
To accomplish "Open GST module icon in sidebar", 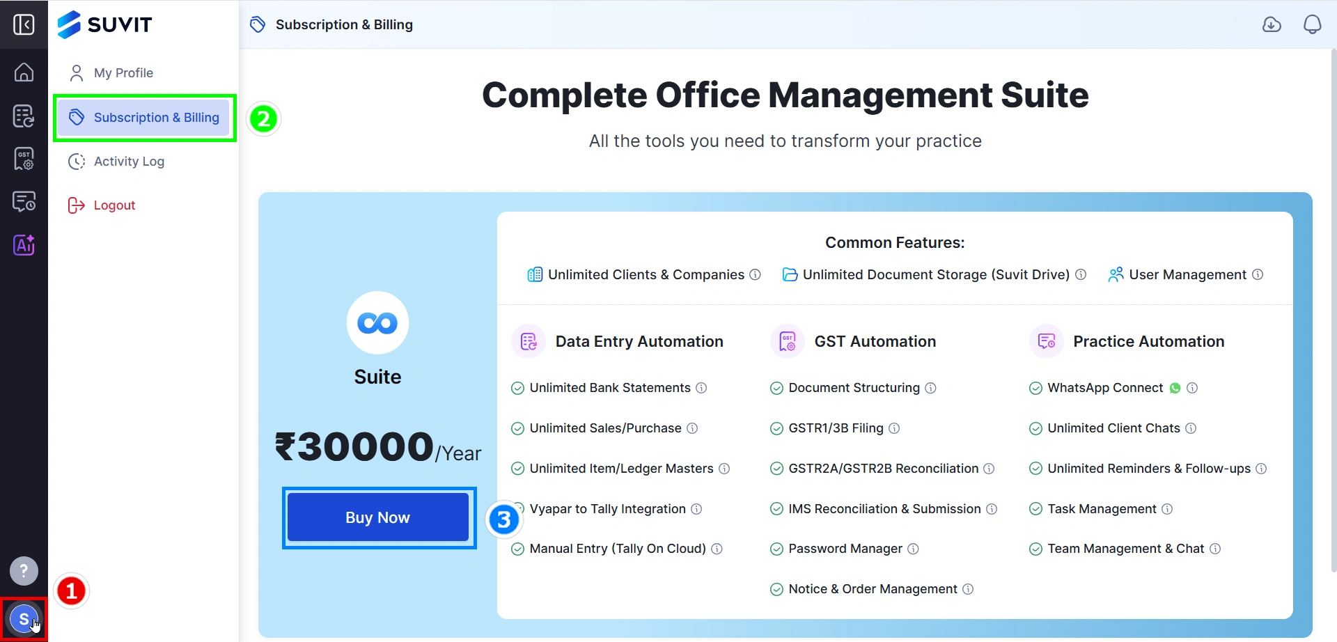I will (x=24, y=159).
